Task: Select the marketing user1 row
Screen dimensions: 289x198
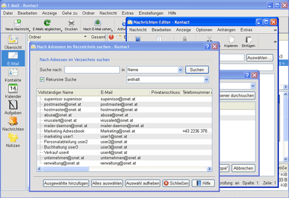Action: click(x=124, y=136)
